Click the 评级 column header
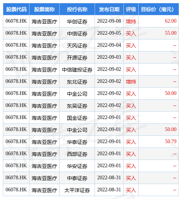Image resolution: width=179 pixels, height=199 pixels. (x=131, y=9)
